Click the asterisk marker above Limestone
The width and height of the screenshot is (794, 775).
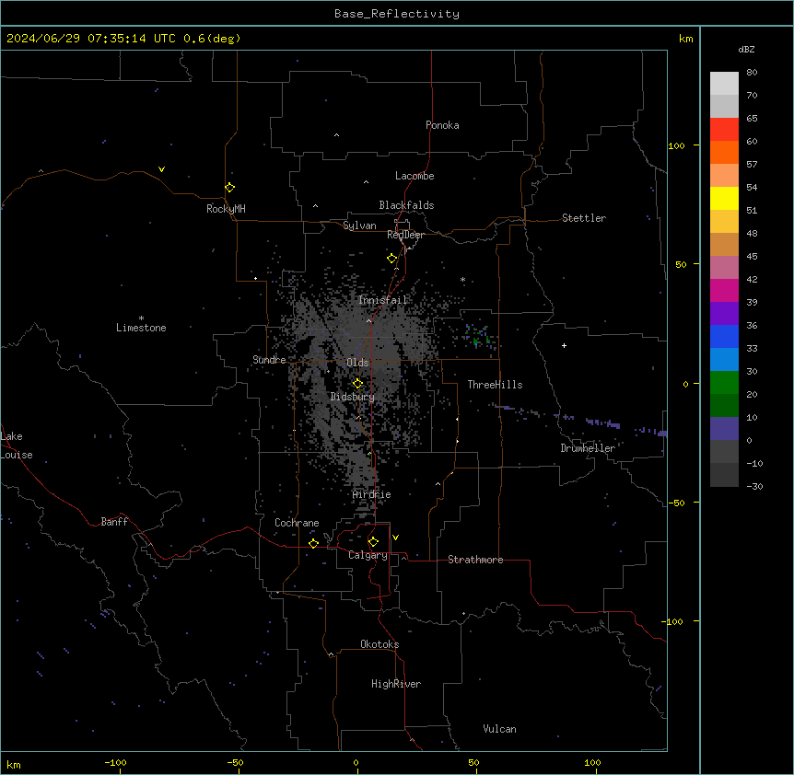141,318
